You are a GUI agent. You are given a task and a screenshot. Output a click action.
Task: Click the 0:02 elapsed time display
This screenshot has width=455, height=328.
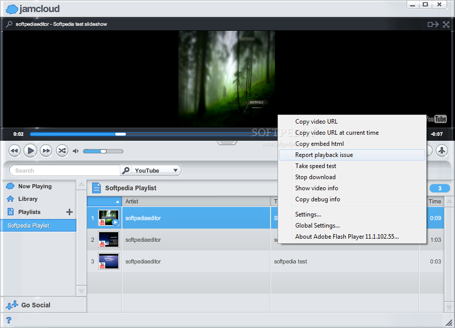tap(18, 134)
